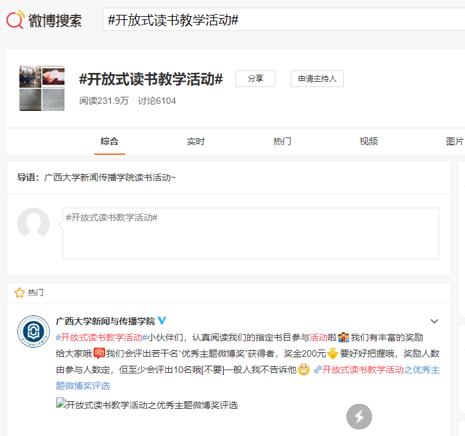Open the 视频 tab
Viewport: 465px width, 436px height.
pyautogui.click(x=369, y=141)
